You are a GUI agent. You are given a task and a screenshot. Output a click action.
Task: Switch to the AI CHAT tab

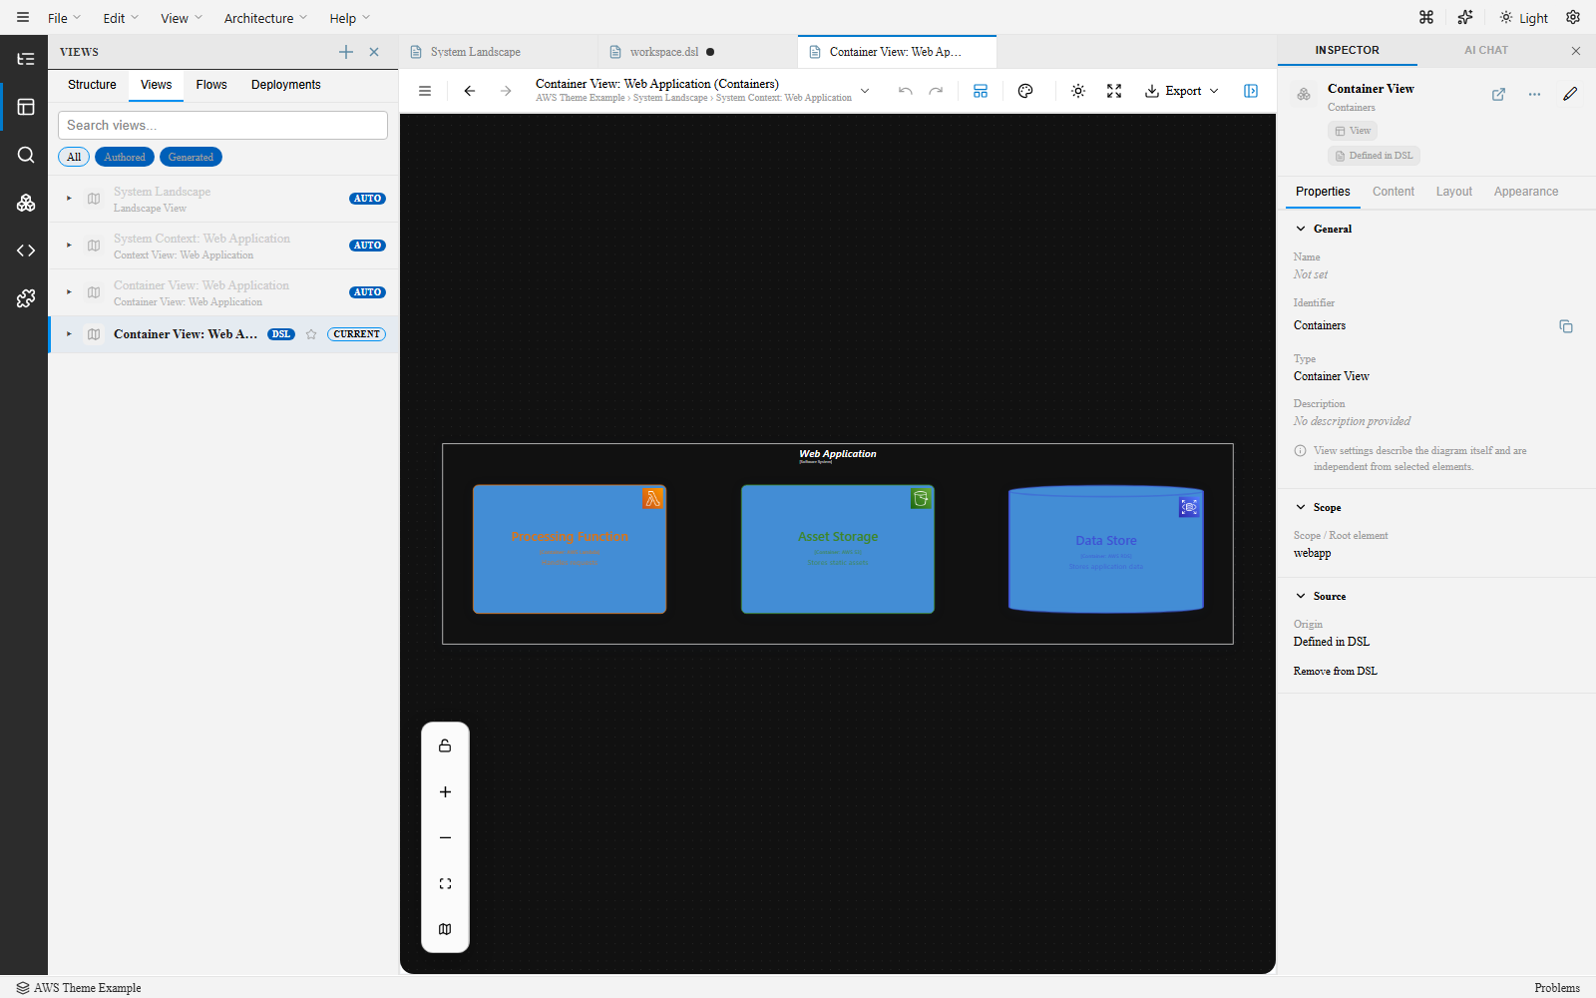click(1486, 50)
